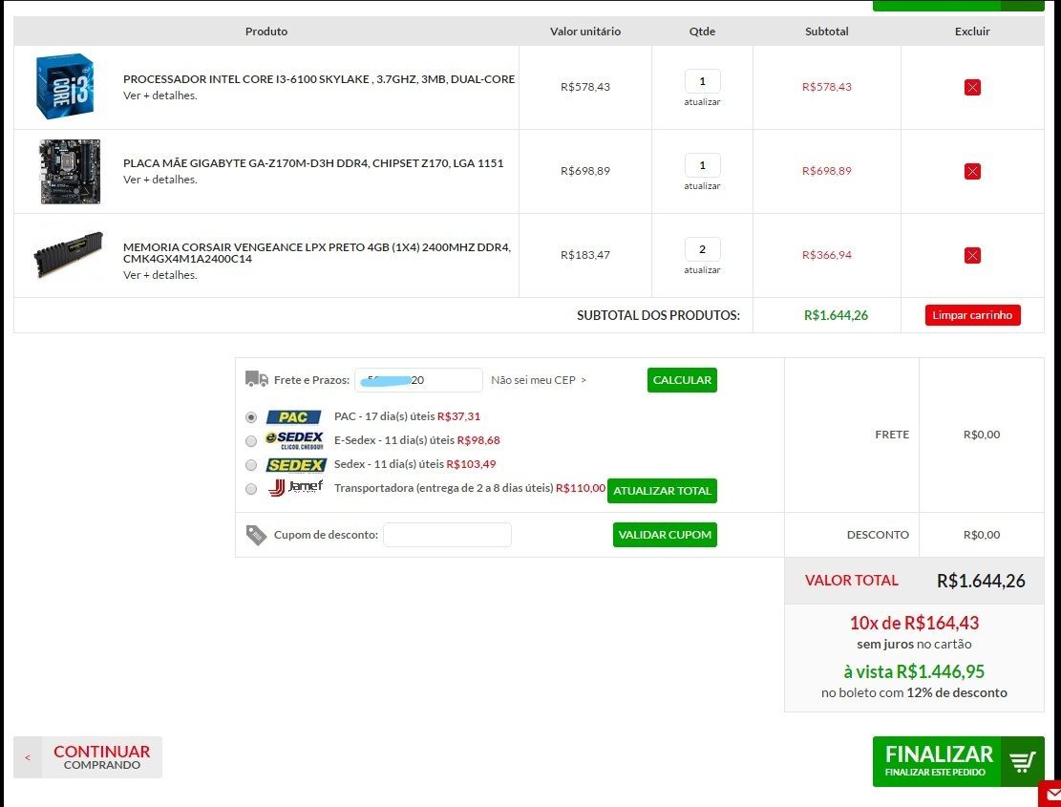1061x807 pixels.
Task: Click the Subtotal column header
Action: (x=827, y=32)
